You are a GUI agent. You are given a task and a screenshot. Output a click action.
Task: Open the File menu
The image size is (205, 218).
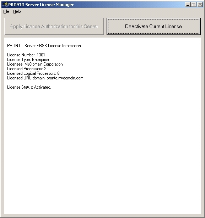[x=6, y=11]
